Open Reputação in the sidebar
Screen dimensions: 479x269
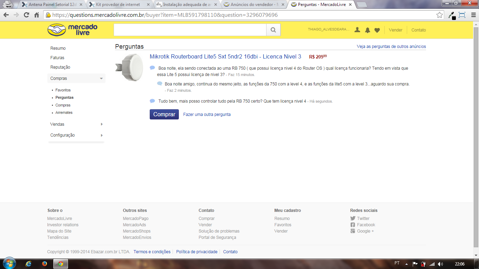(60, 67)
